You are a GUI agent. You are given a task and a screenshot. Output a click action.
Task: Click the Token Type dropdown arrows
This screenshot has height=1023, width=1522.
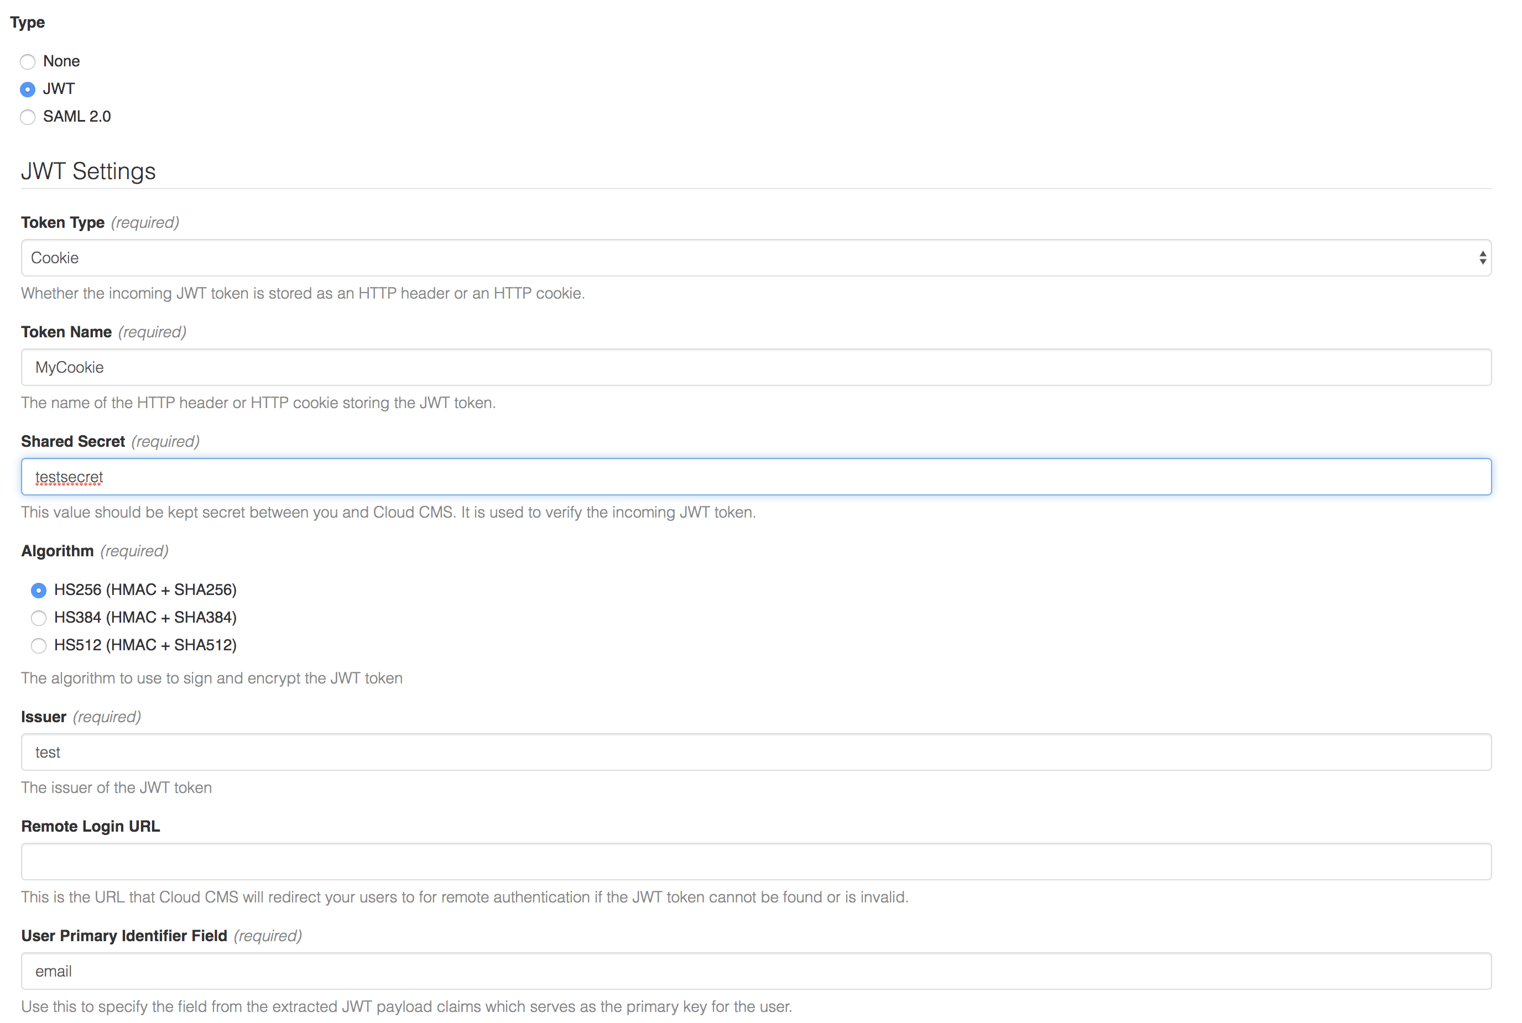pyautogui.click(x=1482, y=258)
